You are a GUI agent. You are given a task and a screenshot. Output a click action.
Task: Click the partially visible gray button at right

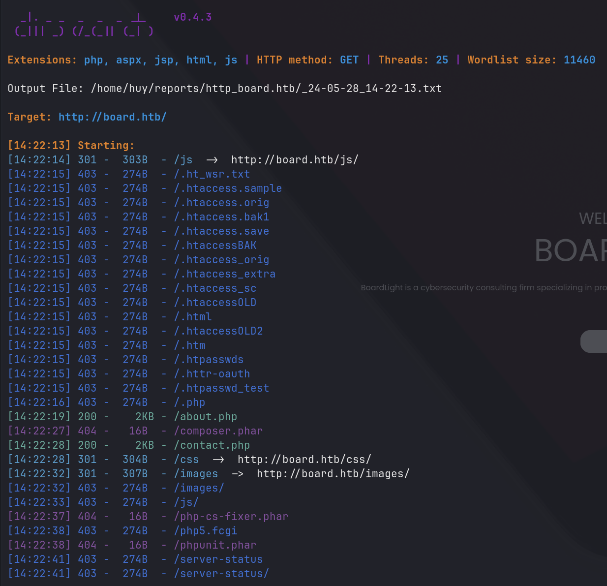tap(594, 341)
